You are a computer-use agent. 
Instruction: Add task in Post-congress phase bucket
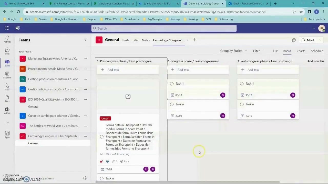[268, 70]
